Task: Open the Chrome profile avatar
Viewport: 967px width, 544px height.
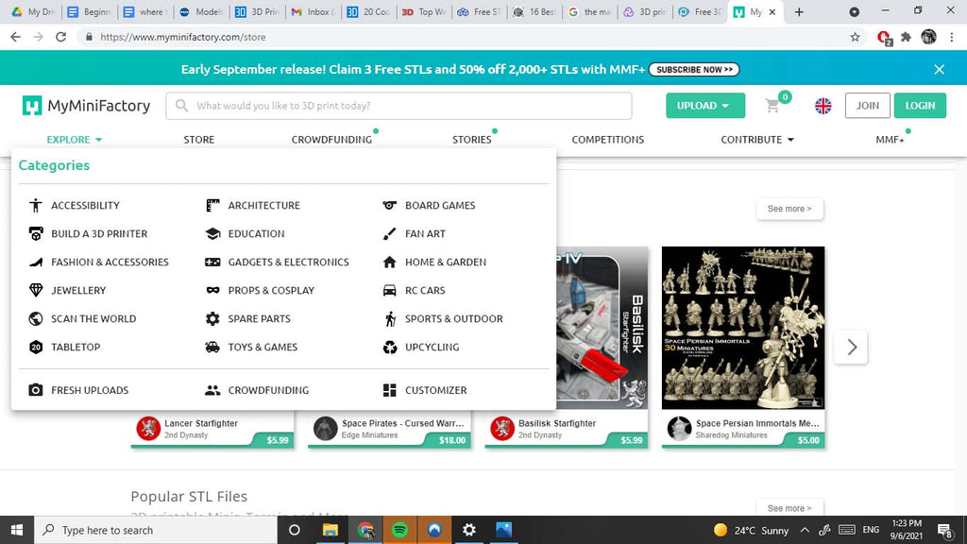Action: pyautogui.click(x=929, y=37)
